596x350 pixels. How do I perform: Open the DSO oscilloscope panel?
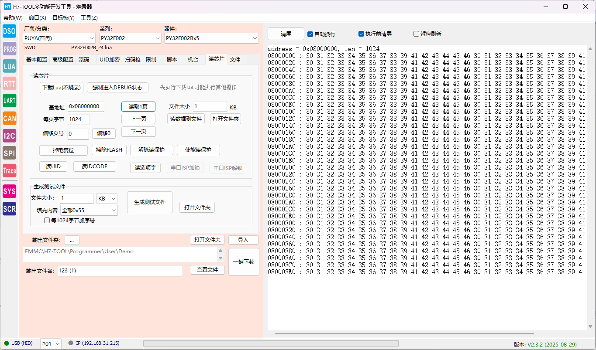pos(9,31)
